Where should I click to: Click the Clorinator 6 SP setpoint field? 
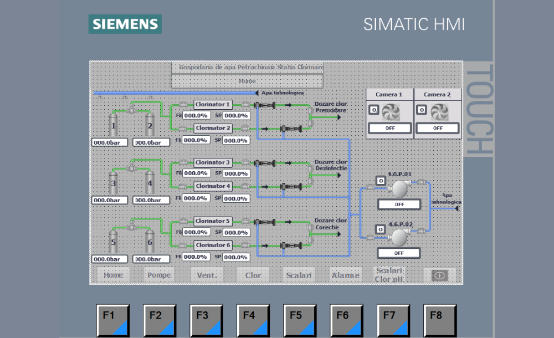pos(236,257)
